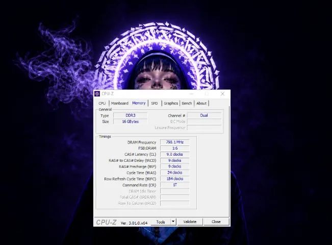Select the Memory tab
332x245 pixels.
139,103
